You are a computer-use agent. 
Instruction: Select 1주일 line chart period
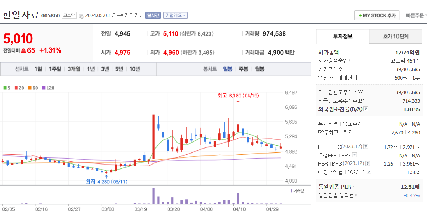pyautogui.click(x=55, y=69)
